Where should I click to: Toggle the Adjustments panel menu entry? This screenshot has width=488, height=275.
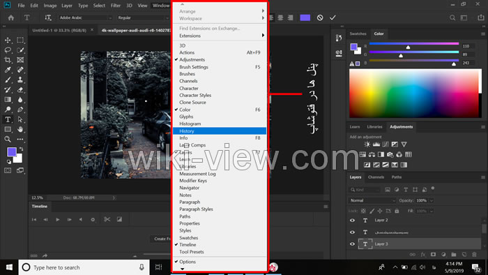[220, 59]
